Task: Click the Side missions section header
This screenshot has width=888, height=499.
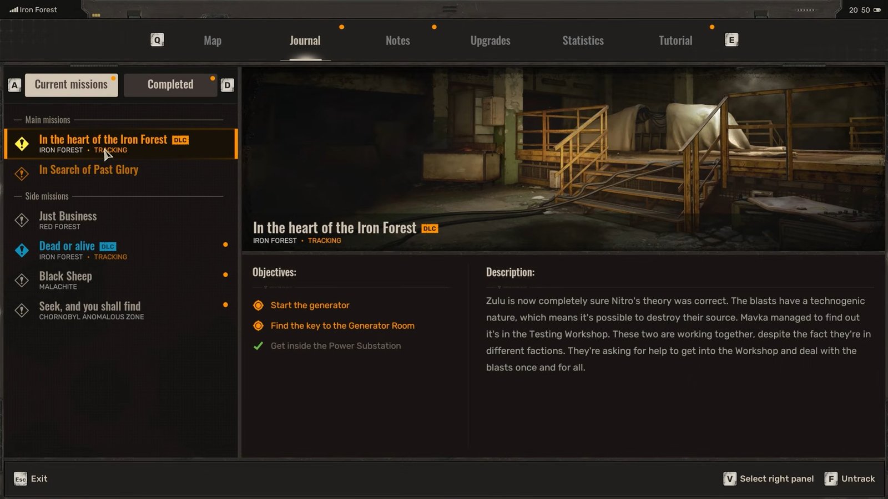Action: (x=47, y=196)
